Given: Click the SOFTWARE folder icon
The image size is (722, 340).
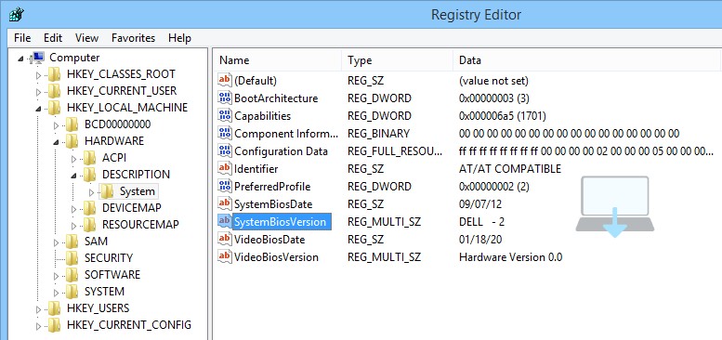Looking at the screenshot, I should click(72, 275).
